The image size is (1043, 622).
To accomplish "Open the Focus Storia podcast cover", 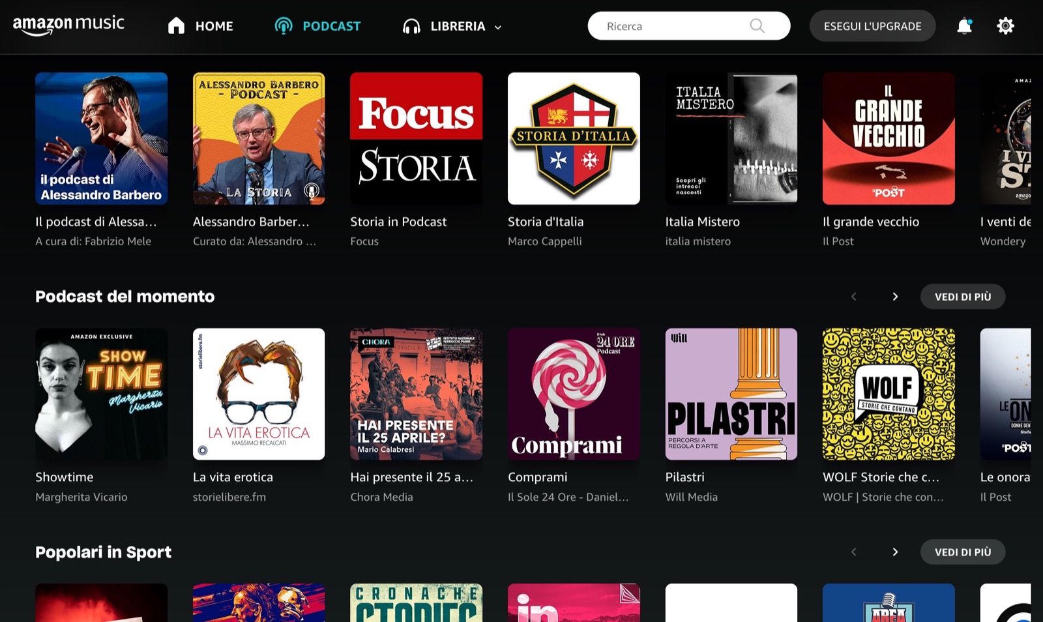I will [416, 138].
